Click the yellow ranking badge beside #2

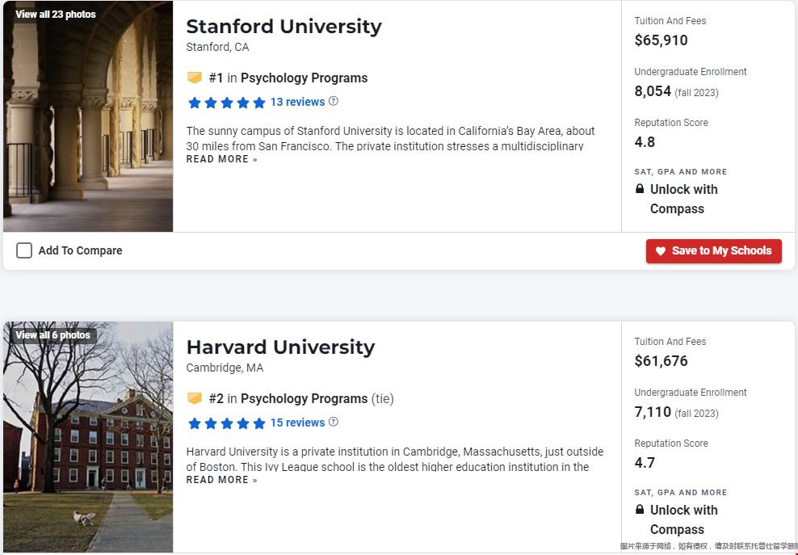(x=195, y=398)
